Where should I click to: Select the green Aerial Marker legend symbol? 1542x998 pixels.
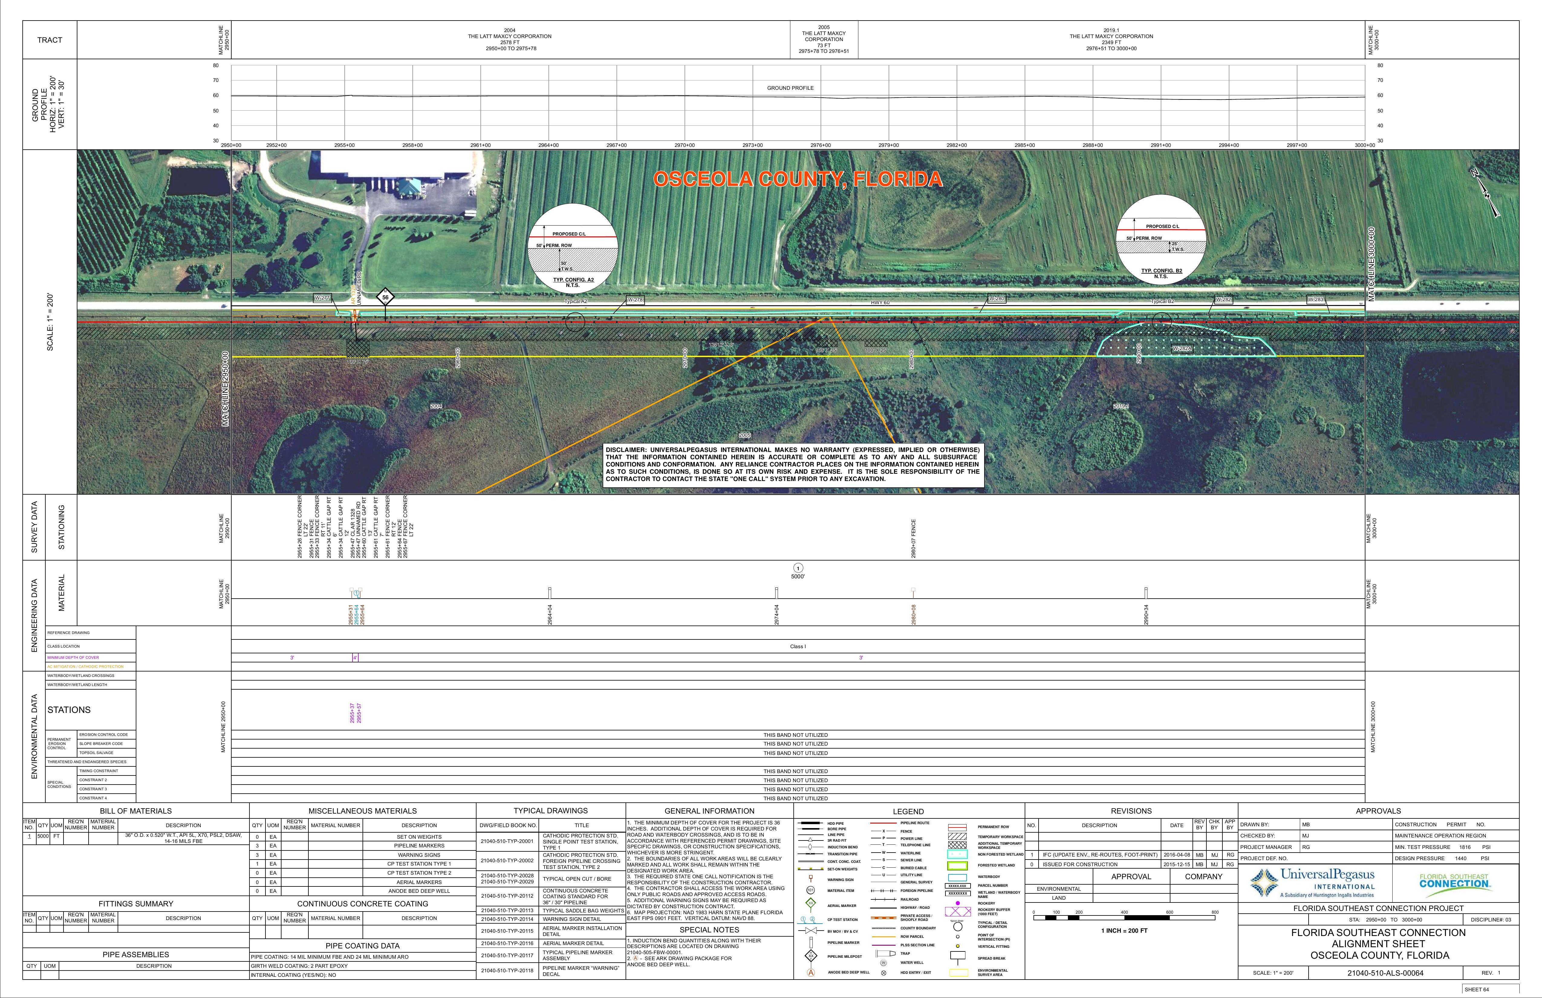(811, 905)
